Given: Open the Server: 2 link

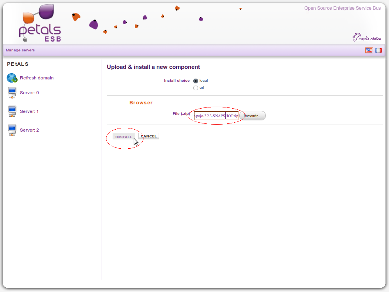Looking at the screenshot, I should 29,130.
